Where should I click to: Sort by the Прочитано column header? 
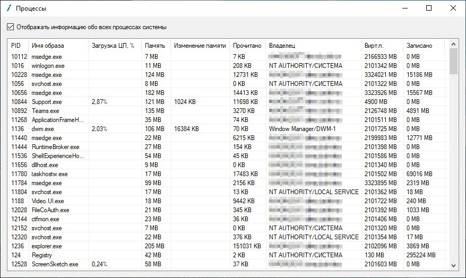click(x=247, y=46)
